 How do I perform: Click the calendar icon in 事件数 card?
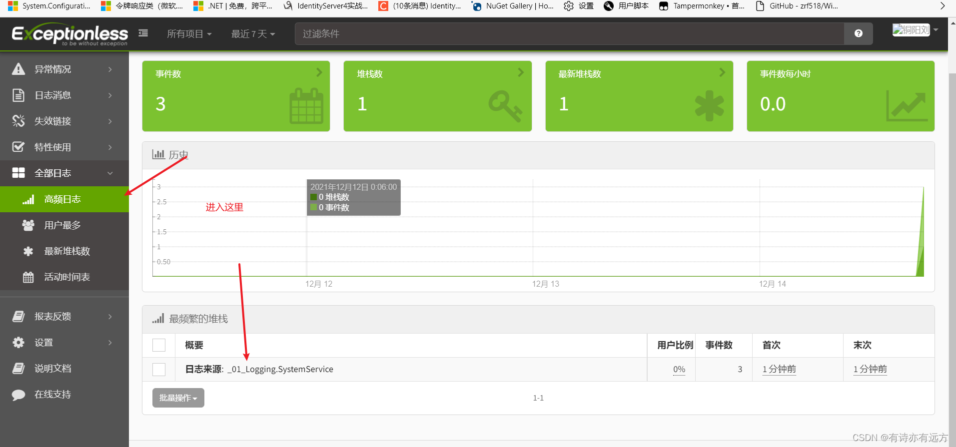coord(306,106)
